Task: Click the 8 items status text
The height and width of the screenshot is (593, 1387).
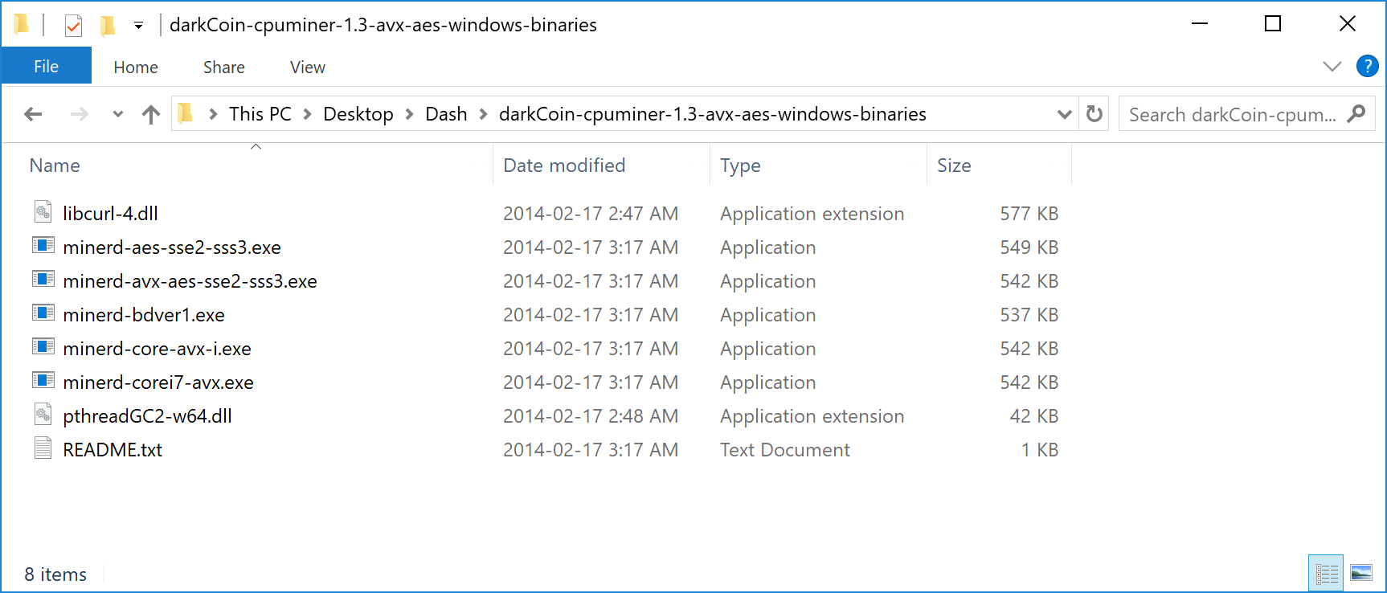Action: pos(55,575)
